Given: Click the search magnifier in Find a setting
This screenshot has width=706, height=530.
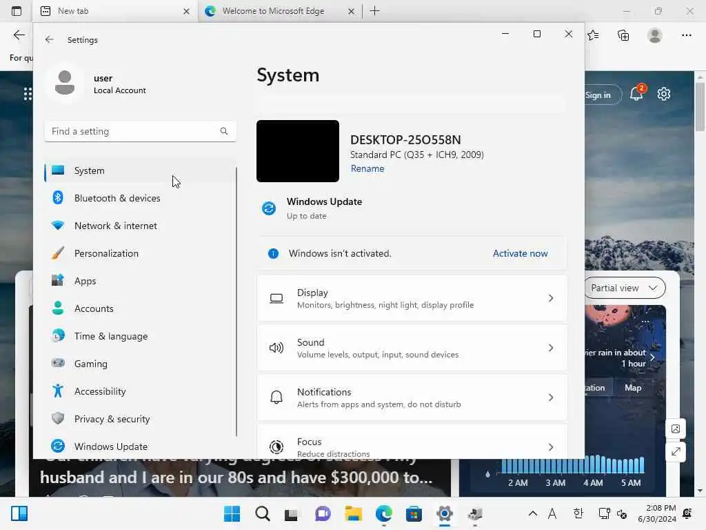Looking at the screenshot, I should [x=224, y=131].
